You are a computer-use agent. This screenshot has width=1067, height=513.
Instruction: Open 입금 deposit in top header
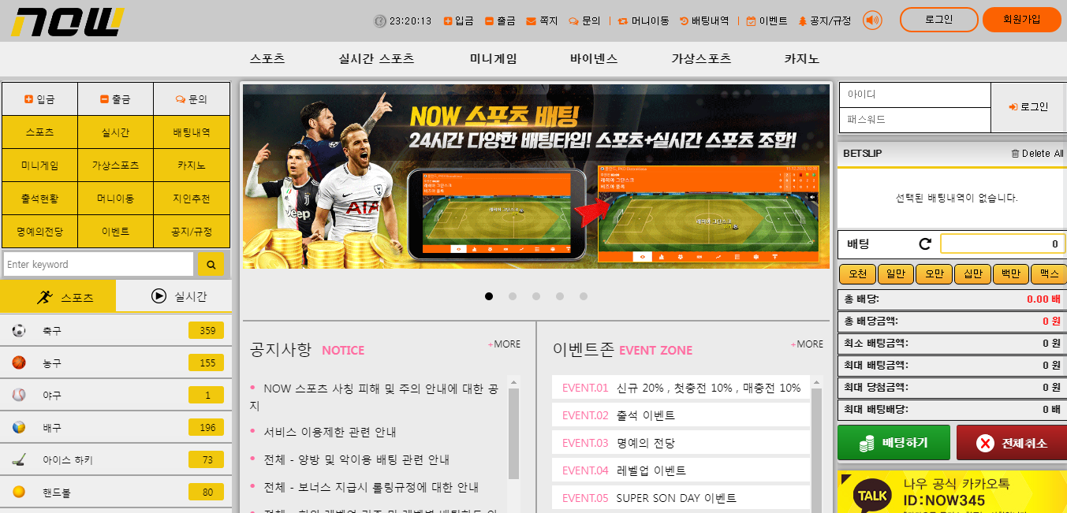coord(459,21)
